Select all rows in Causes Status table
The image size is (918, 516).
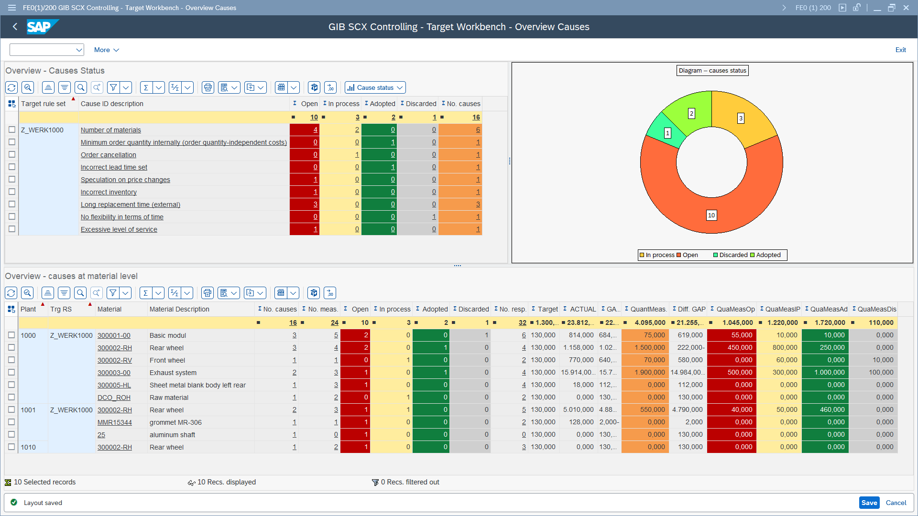click(12, 104)
